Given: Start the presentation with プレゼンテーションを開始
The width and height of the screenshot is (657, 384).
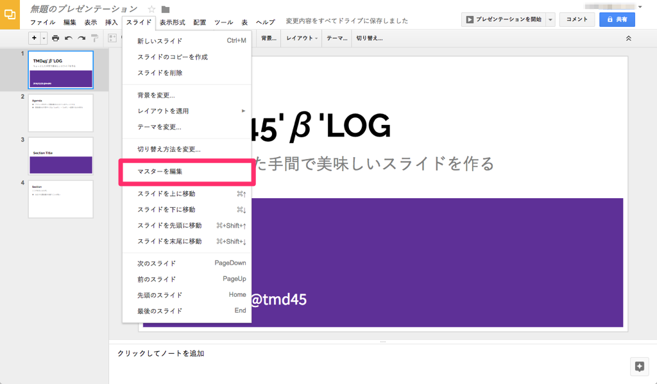Looking at the screenshot, I should (x=504, y=19).
